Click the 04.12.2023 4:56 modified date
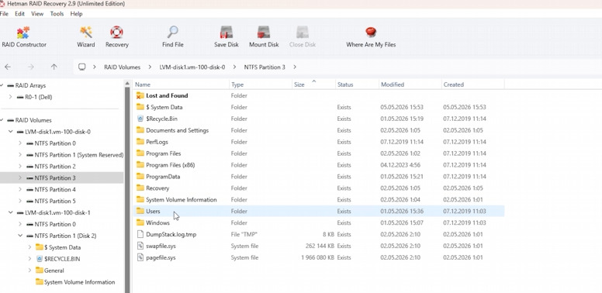The height and width of the screenshot is (293, 602). point(400,165)
